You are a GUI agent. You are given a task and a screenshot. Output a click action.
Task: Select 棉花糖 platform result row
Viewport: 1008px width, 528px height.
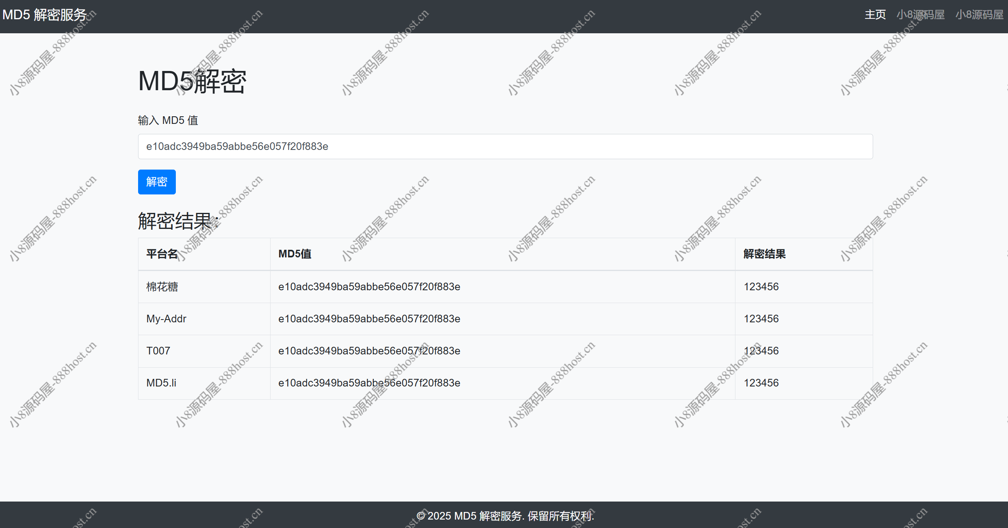point(504,286)
